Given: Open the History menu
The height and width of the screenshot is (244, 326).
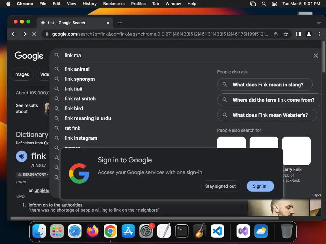Looking at the screenshot, I should 89,4.
